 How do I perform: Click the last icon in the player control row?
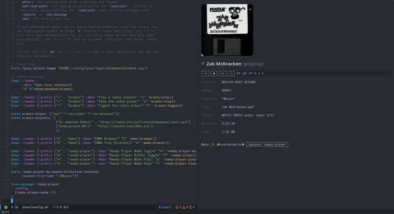coord(263,74)
